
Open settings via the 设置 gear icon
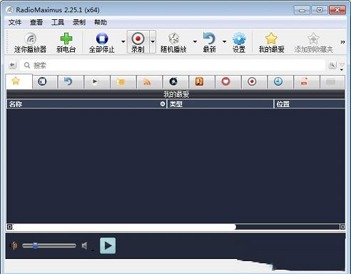(239, 42)
